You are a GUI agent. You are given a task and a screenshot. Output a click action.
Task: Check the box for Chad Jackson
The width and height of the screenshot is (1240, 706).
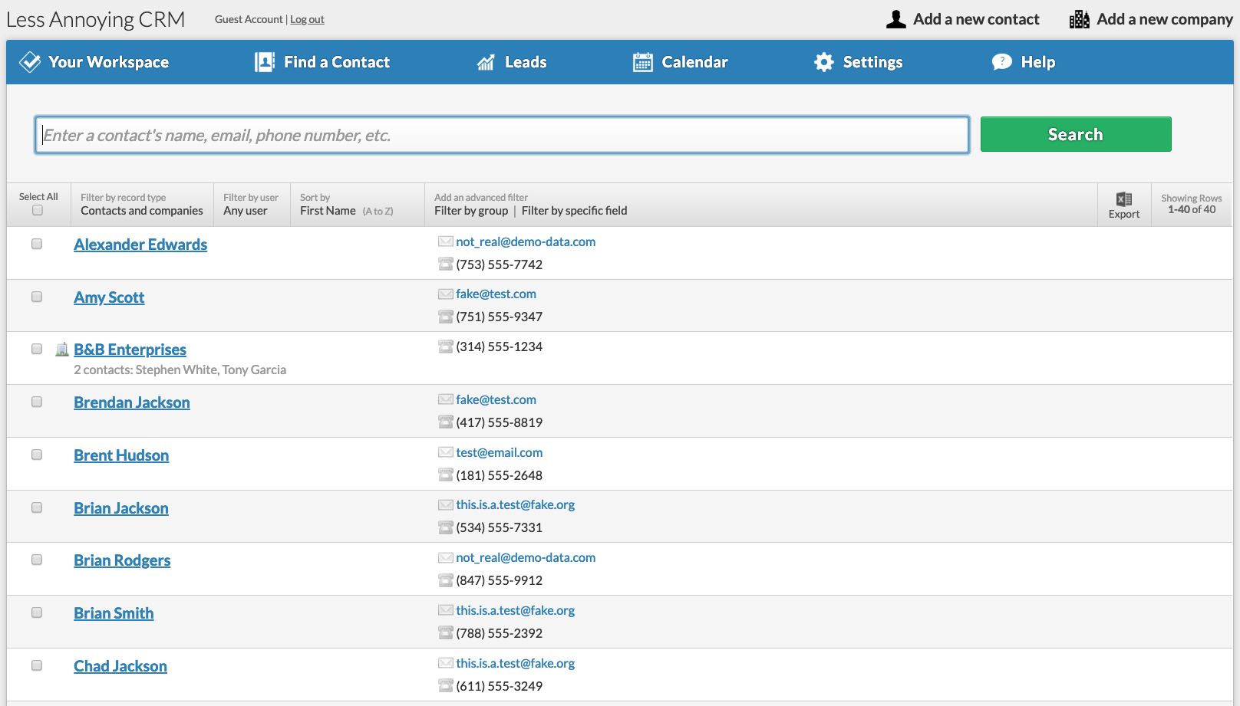point(37,665)
